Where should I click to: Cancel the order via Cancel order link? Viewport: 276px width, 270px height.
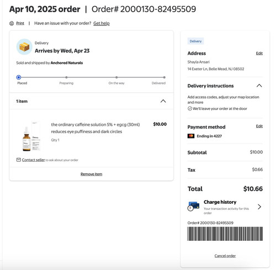[225, 256]
